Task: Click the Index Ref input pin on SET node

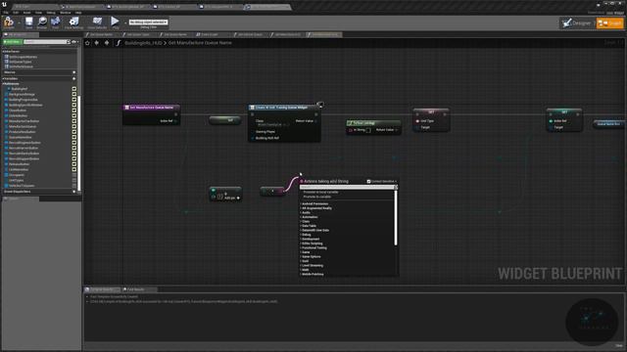Action: pos(551,121)
